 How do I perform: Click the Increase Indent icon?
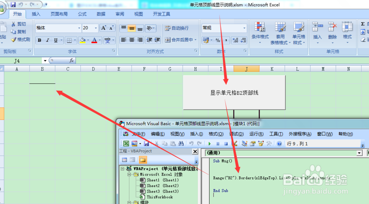point(157,40)
